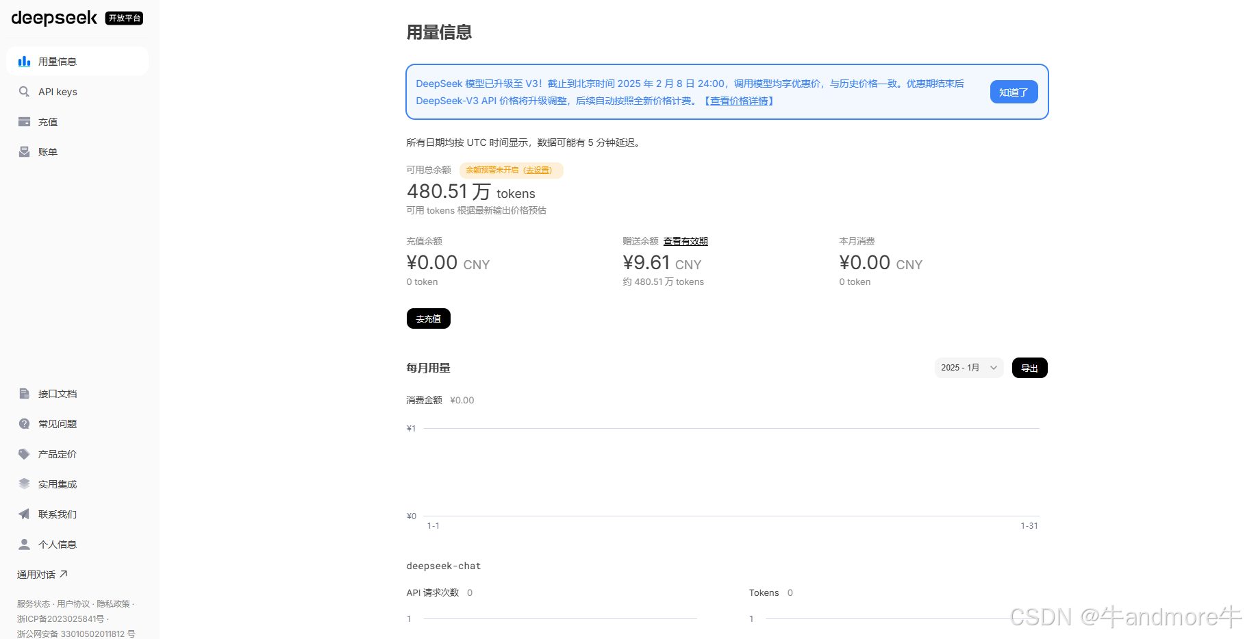Click the FAQ (常见问题) question mark icon
1245x639 pixels.
[24, 424]
